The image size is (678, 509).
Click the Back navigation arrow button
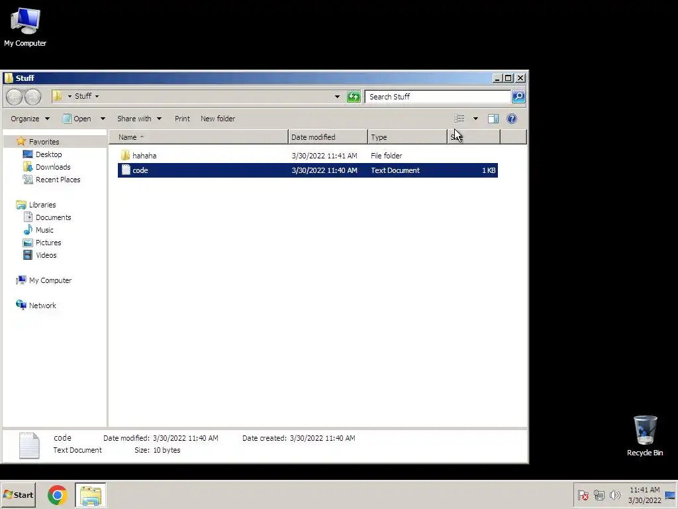coord(15,97)
